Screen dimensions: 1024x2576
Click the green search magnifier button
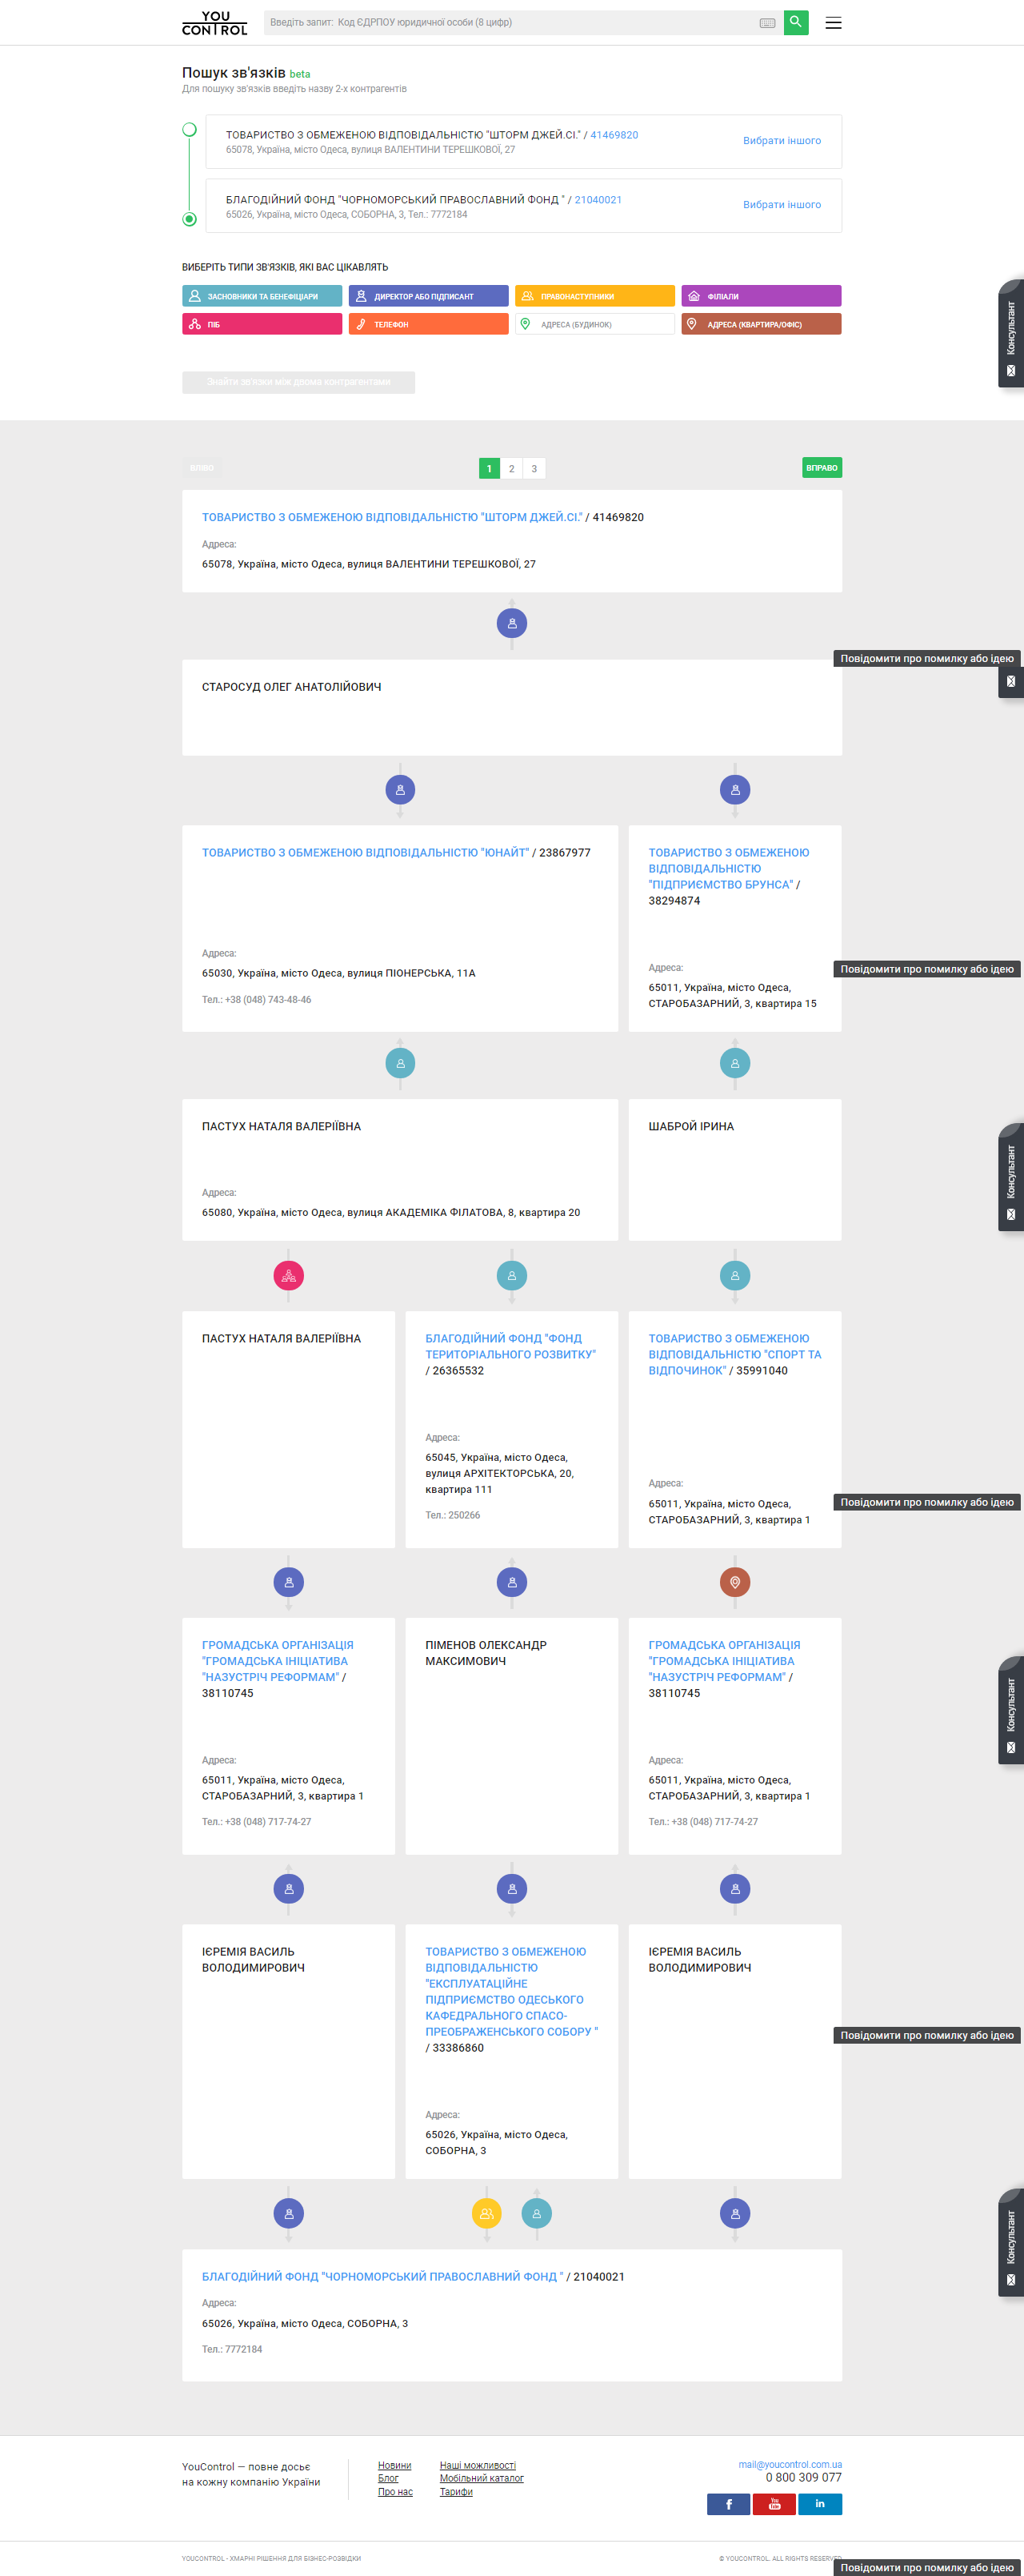(795, 22)
